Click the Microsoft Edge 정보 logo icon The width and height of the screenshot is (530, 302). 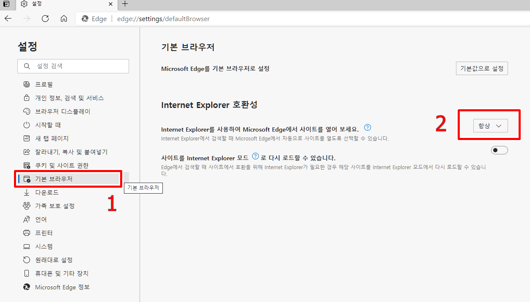click(27, 287)
